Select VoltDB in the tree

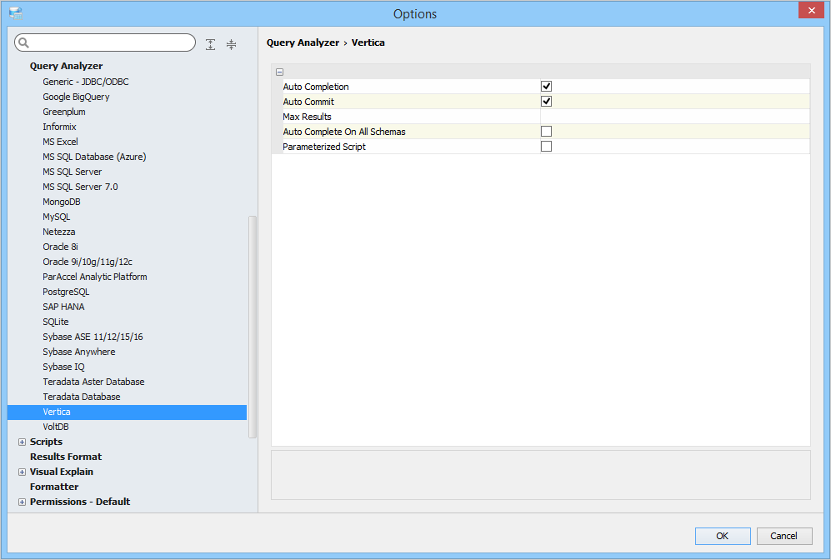click(x=56, y=427)
